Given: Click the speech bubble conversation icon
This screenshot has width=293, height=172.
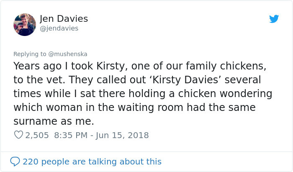Looking at the screenshot, I should tap(15, 162).
